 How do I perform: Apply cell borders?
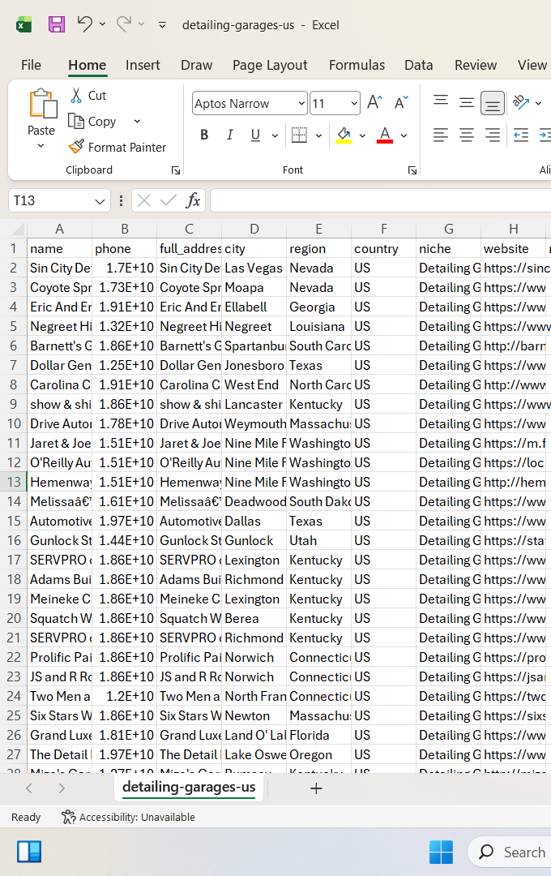tap(300, 135)
